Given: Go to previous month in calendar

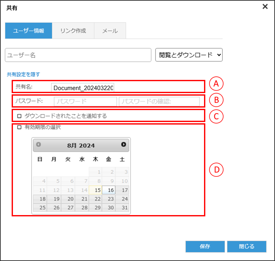Looking at the screenshot, I should coord(39,145).
